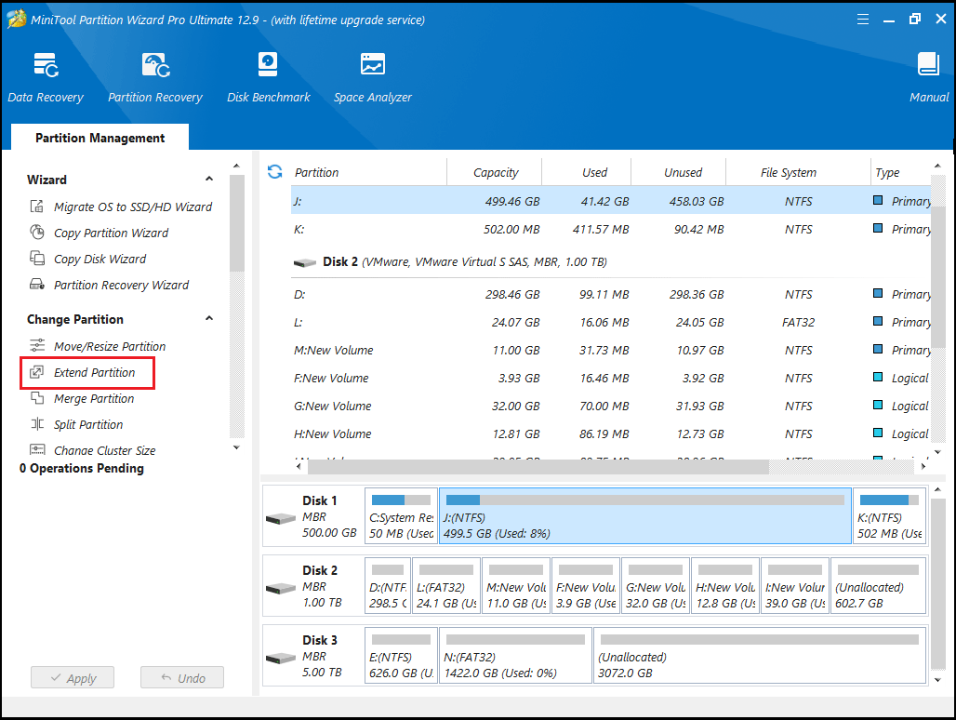Click the partition list scroll-up arrow
The image size is (956, 720).
(937, 166)
